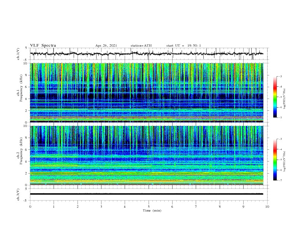Click the lower PSD color scale bar

coord(275,160)
